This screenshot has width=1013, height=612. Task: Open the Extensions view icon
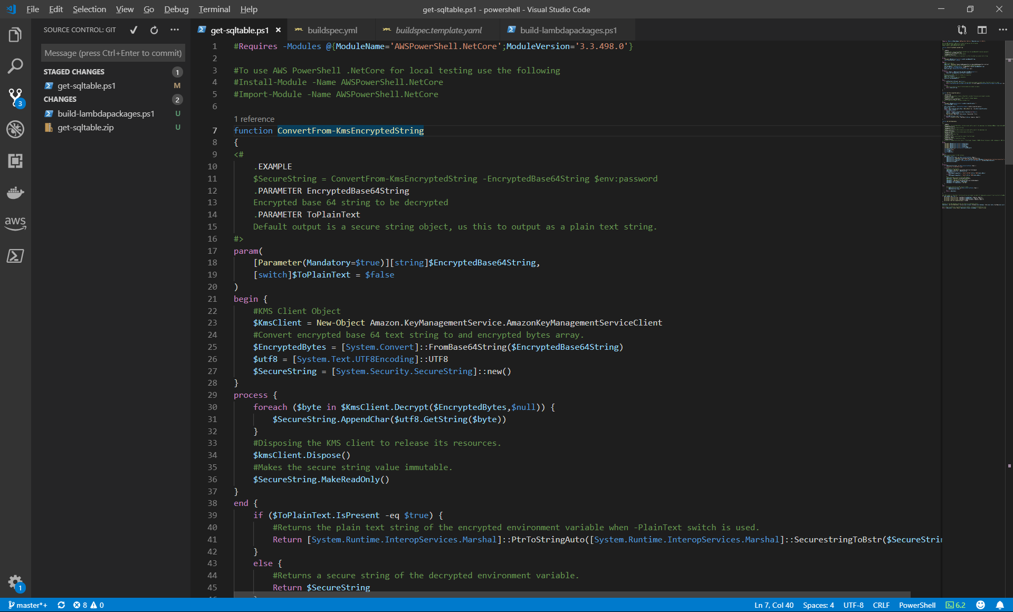coord(15,161)
